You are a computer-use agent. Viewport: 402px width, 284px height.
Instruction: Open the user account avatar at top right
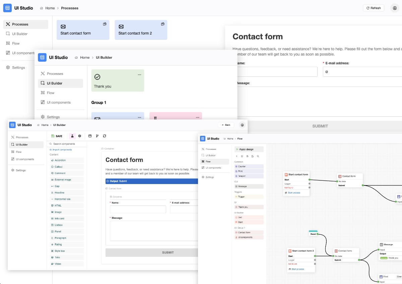(395, 8)
